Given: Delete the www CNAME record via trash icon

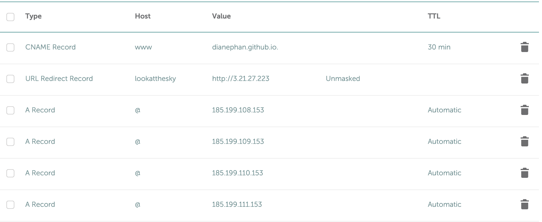Looking at the screenshot, I should click(524, 47).
